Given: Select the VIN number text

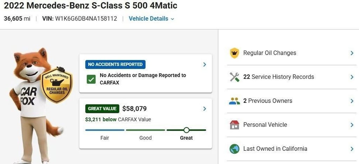Looking at the screenshot, I should click(86, 19).
